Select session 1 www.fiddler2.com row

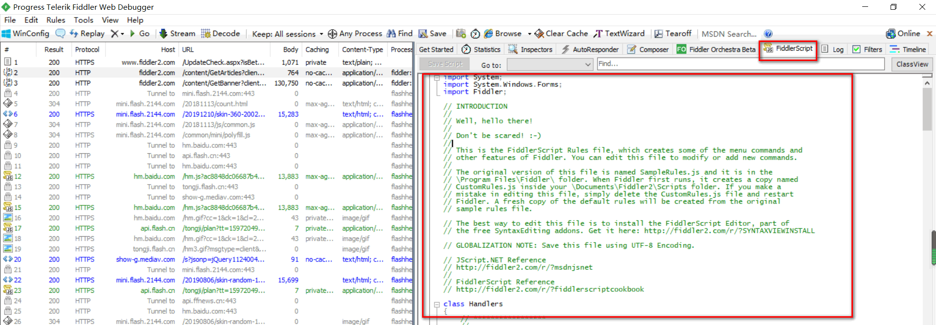(x=207, y=62)
